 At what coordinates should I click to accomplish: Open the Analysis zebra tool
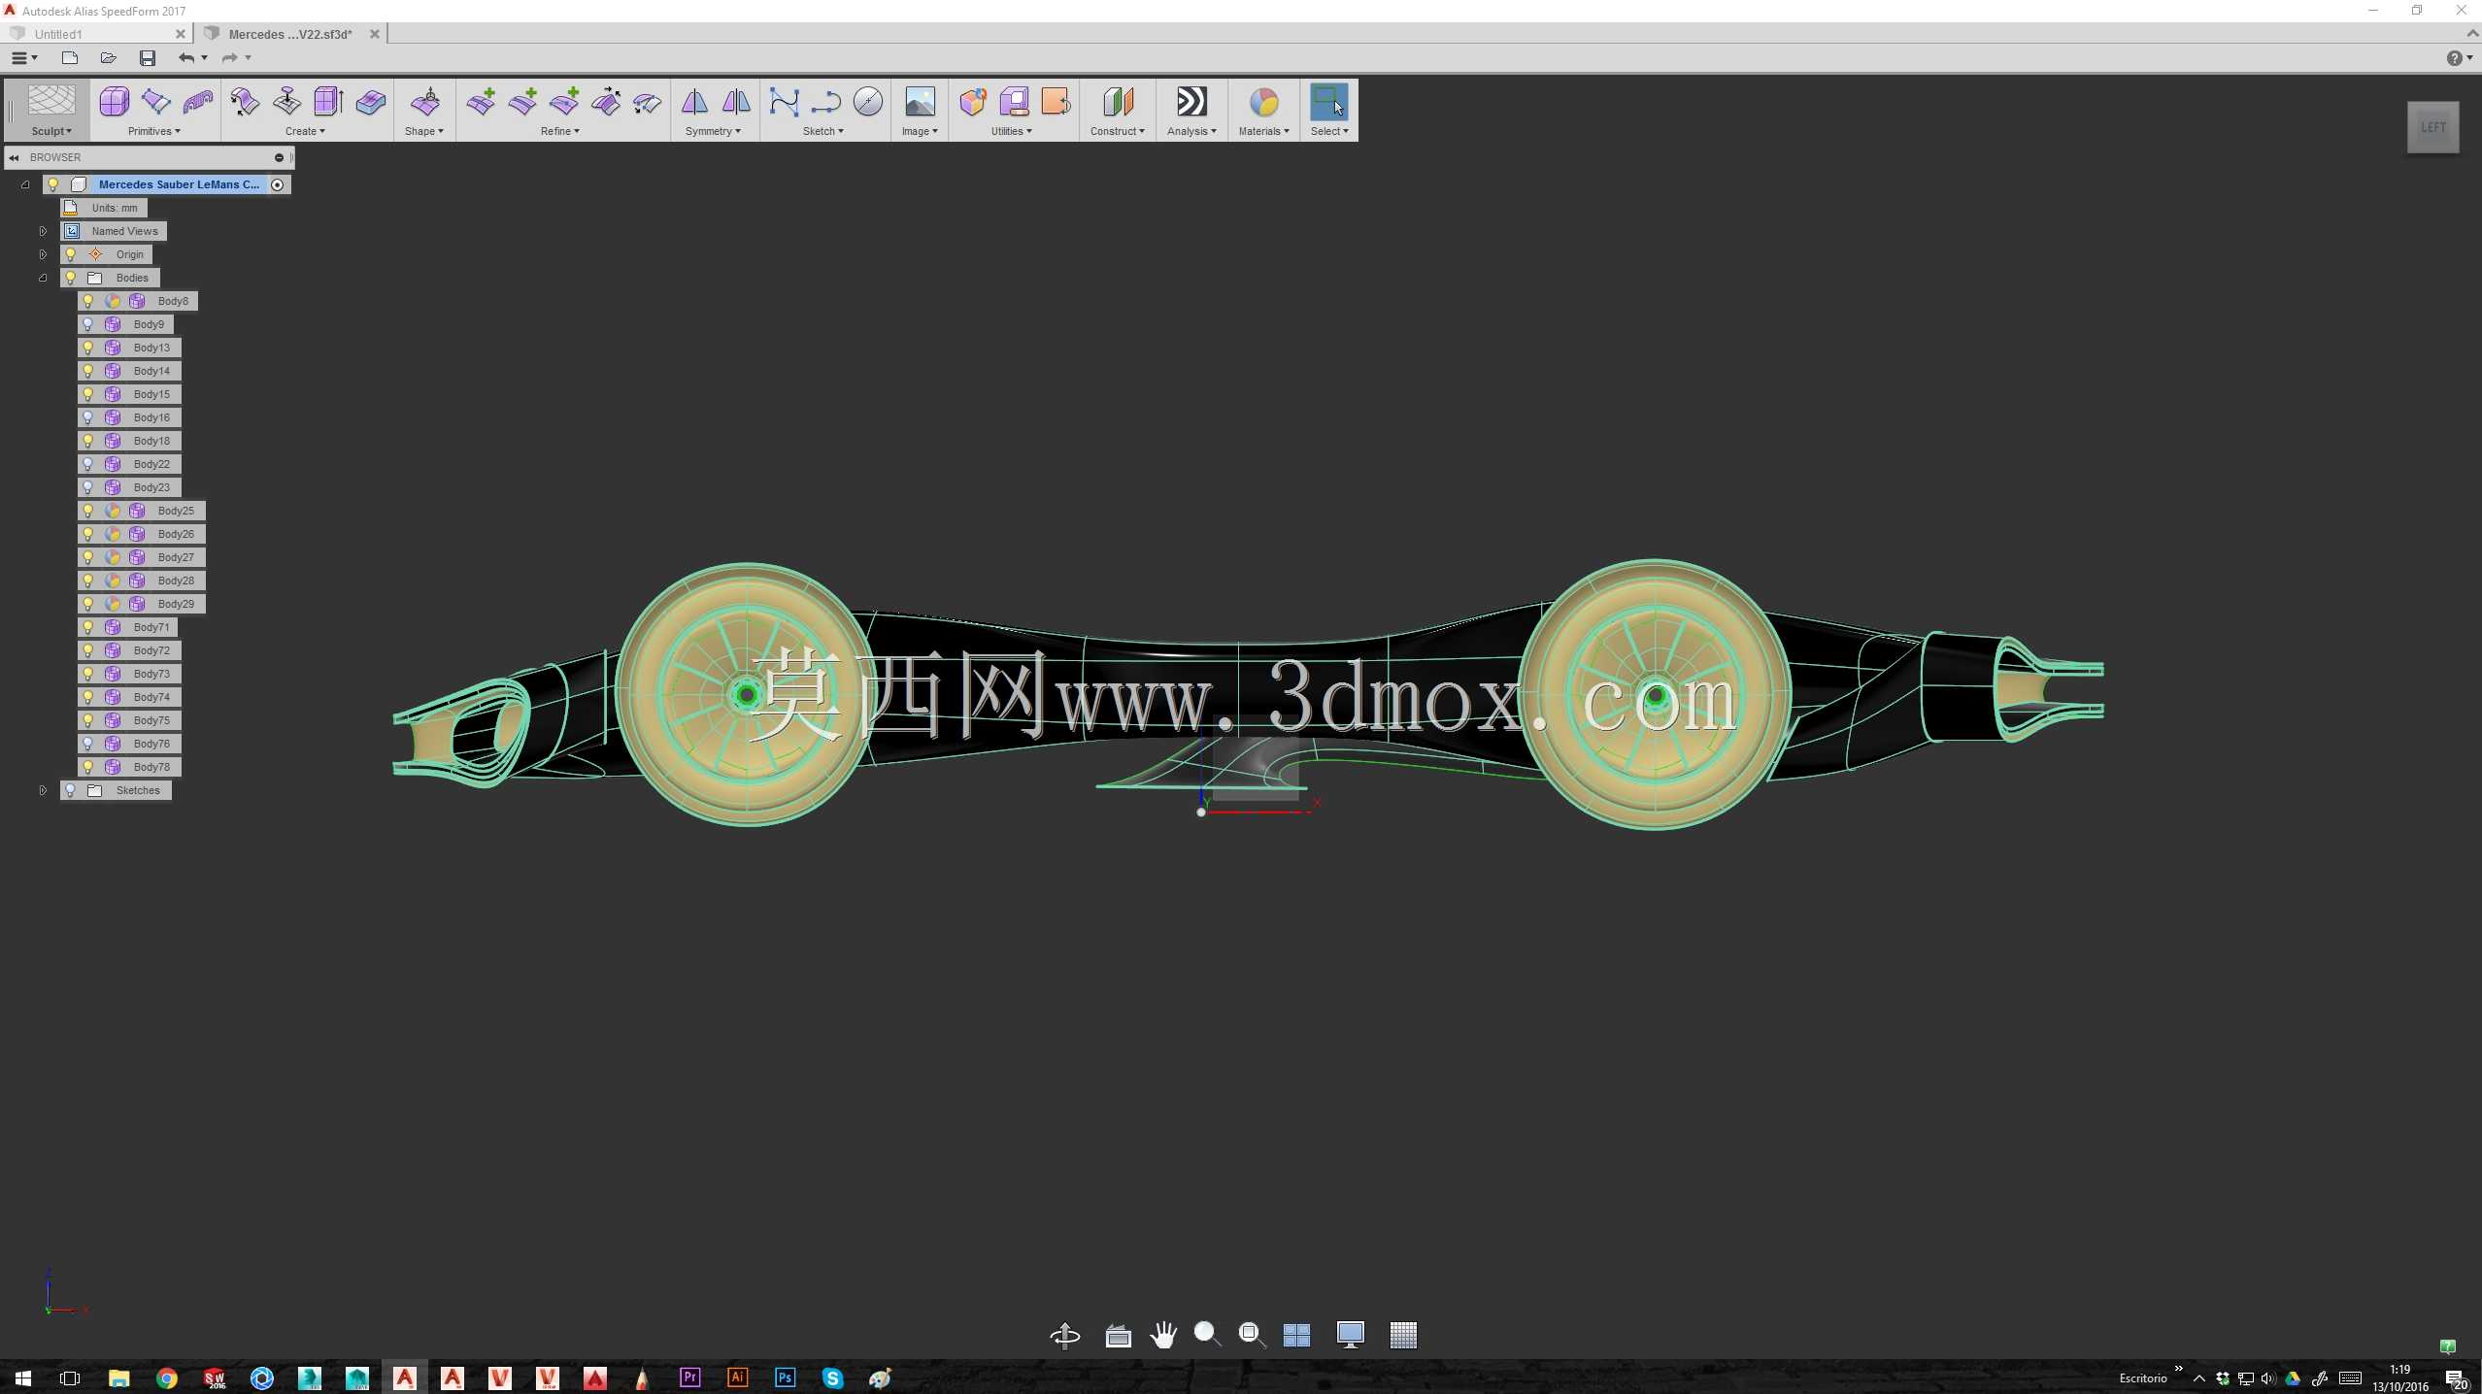coord(1191,102)
